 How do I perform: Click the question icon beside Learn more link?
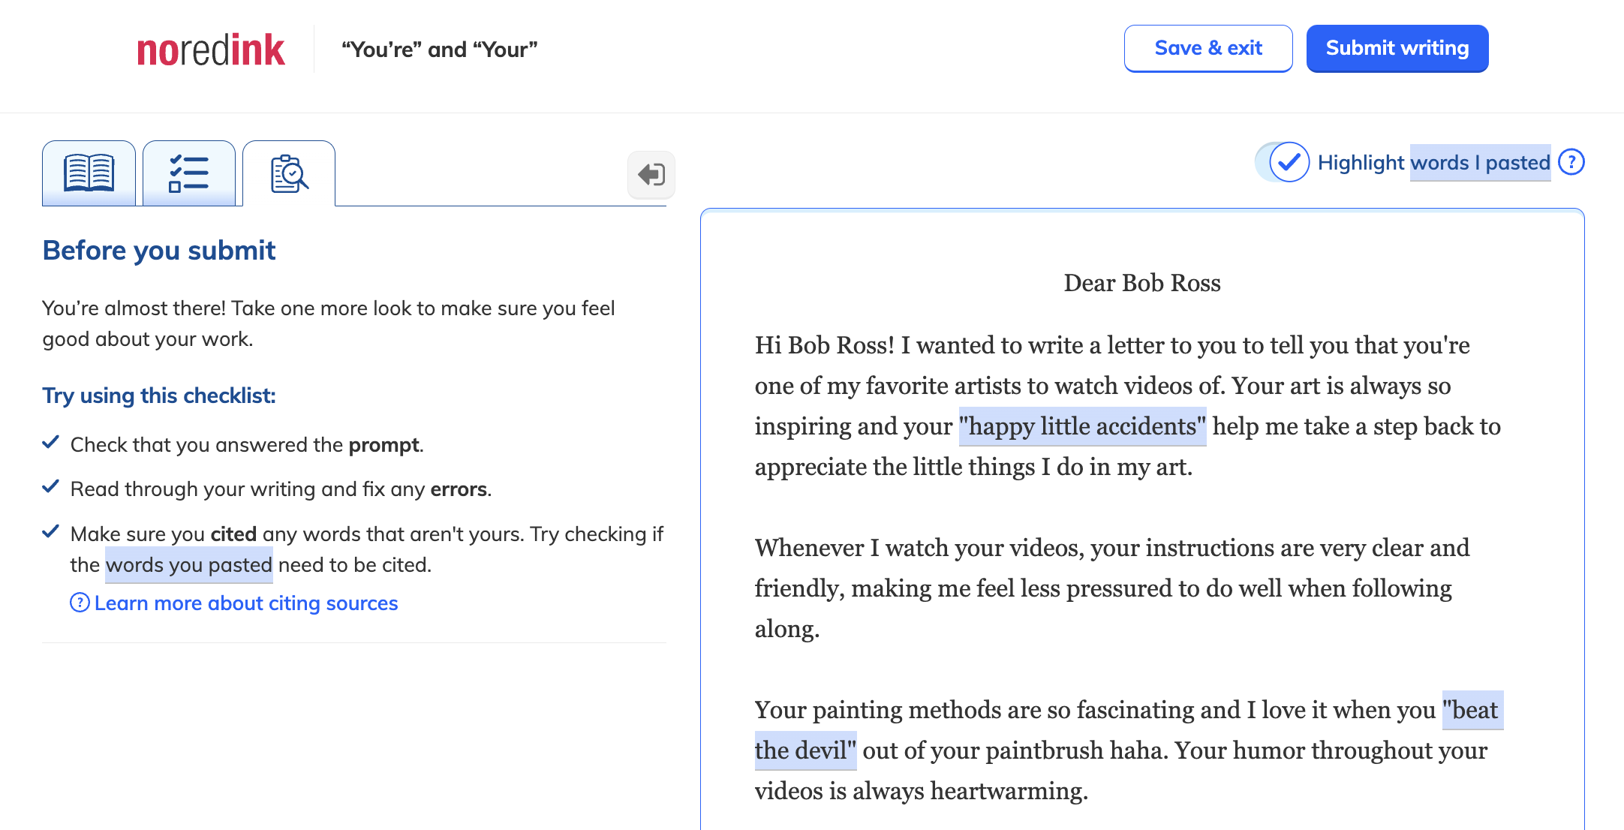pos(80,603)
